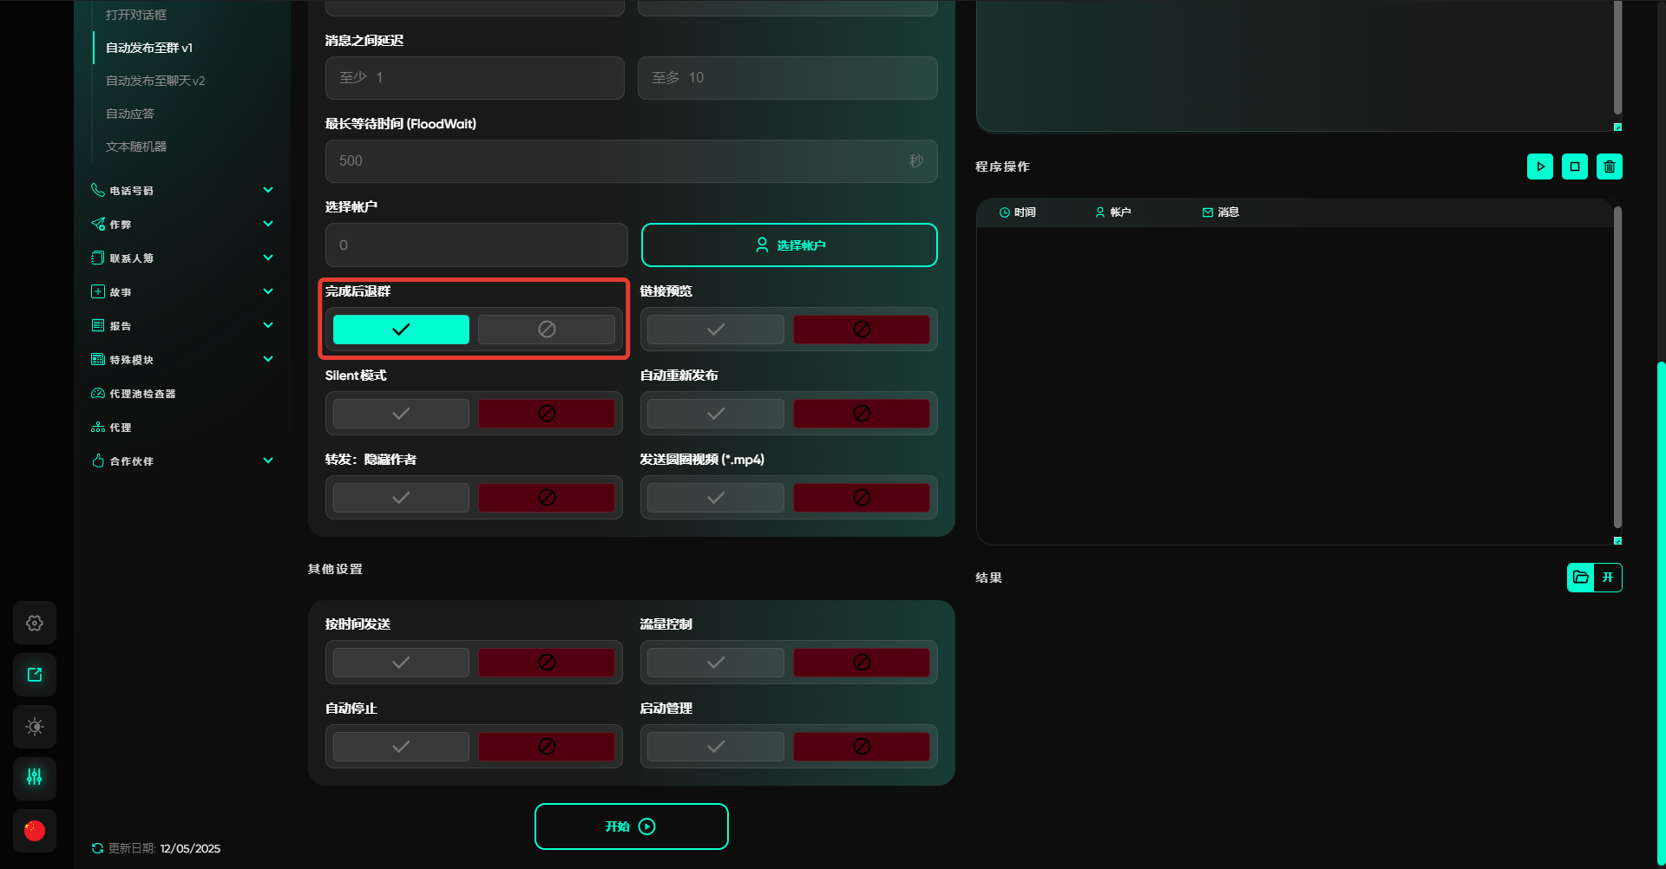Image resolution: width=1666 pixels, height=869 pixels.
Task: Disable 完成后退群 with the block option
Action: click(x=546, y=330)
